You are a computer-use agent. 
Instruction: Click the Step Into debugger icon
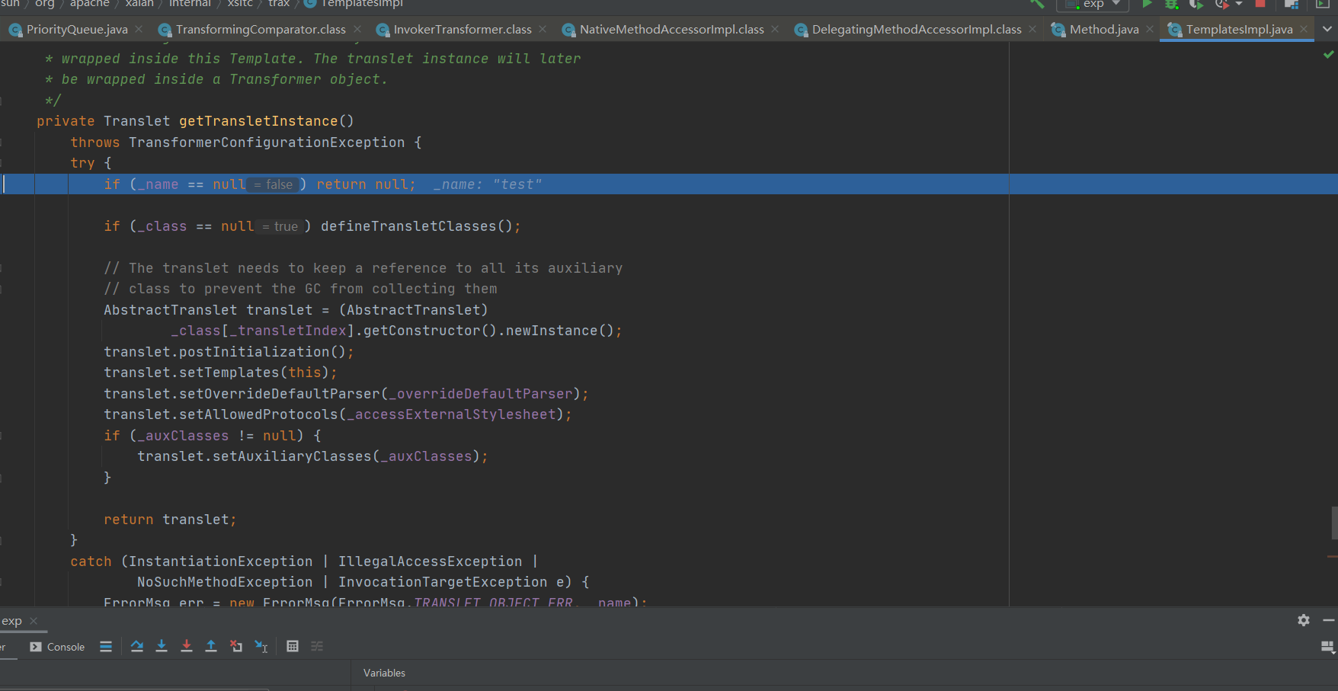pos(162,646)
